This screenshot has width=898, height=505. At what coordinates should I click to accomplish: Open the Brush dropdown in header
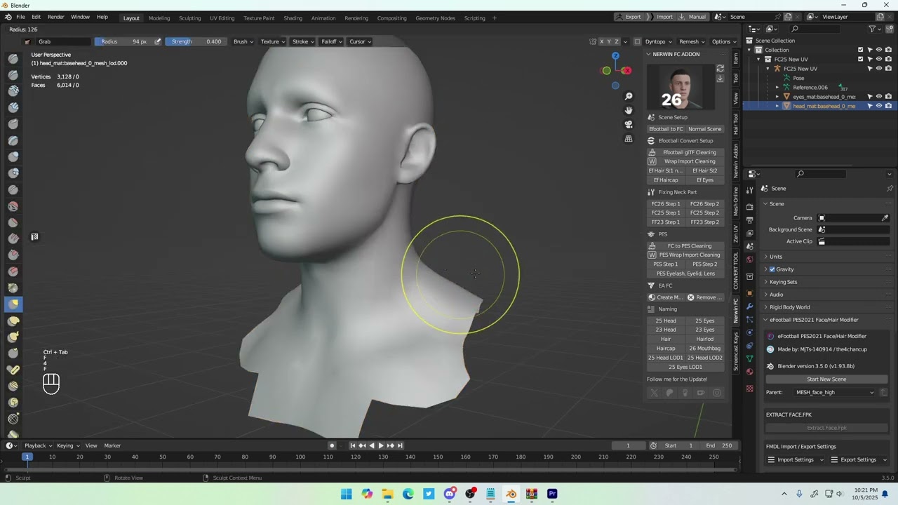point(243,41)
